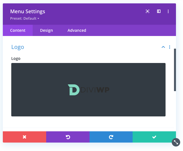183x151 pixels.
Task: Redo the change with blue button
Action: [x=111, y=137]
